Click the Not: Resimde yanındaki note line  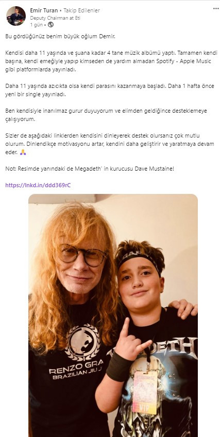click(x=90, y=169)
